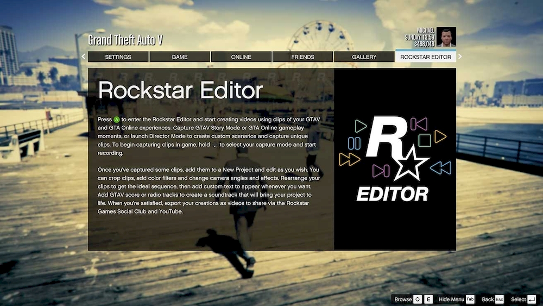Select the Gallery tab

point(364,57)
